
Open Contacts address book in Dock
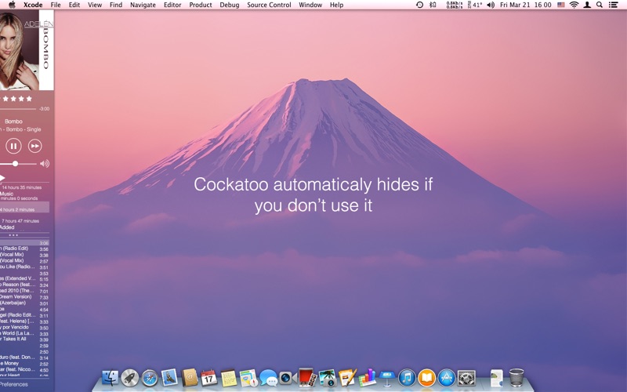point(190,377)
